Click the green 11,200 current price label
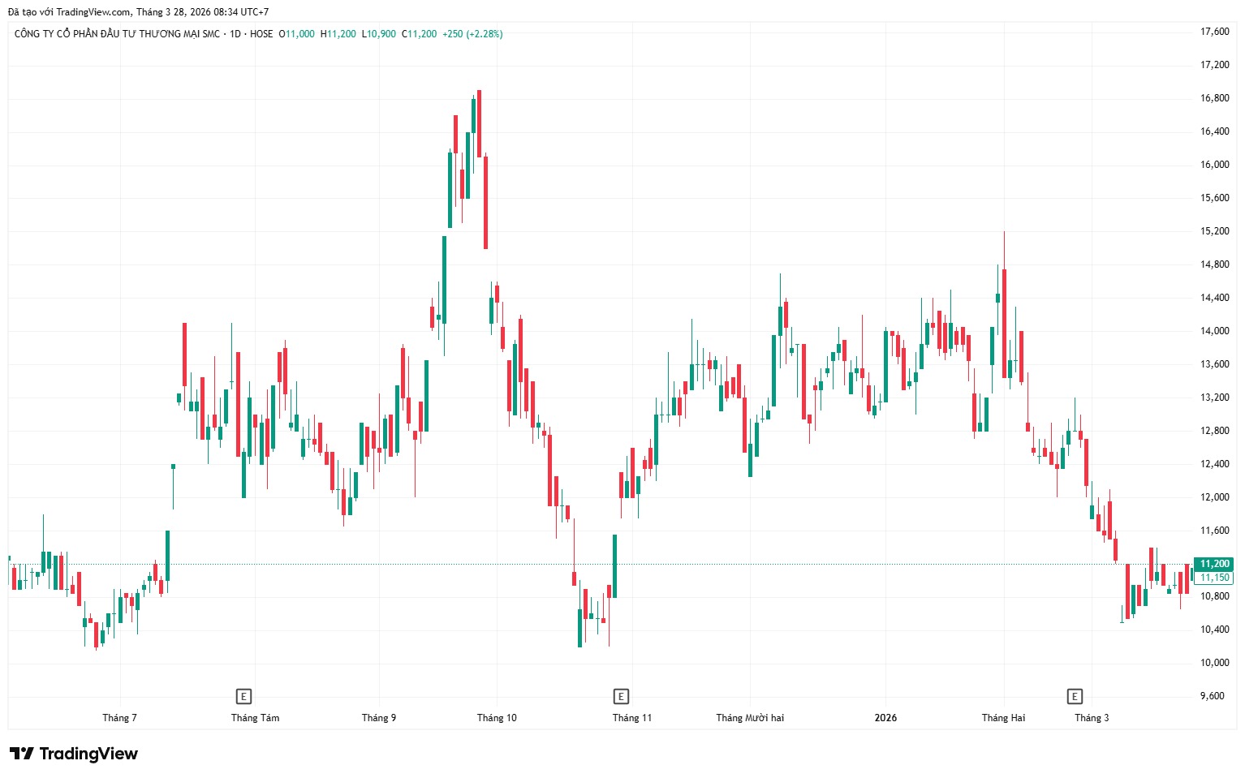 (x=1214, y=564)
